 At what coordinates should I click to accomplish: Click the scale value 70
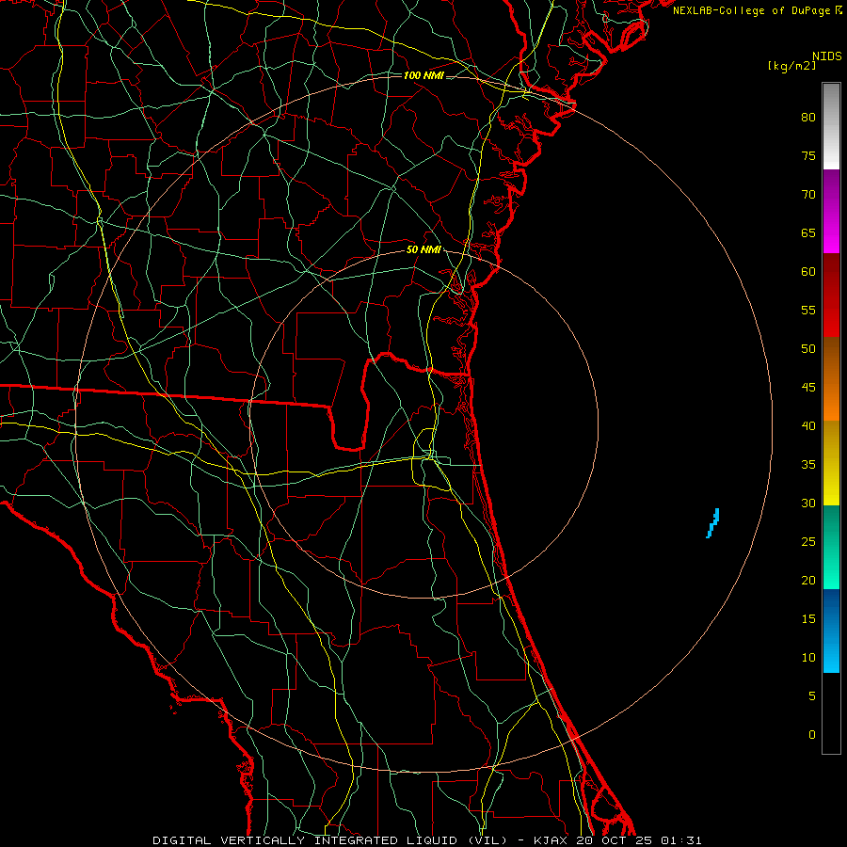[x=808, y=195]
